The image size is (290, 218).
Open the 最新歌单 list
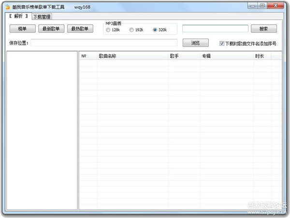(51, 29)
